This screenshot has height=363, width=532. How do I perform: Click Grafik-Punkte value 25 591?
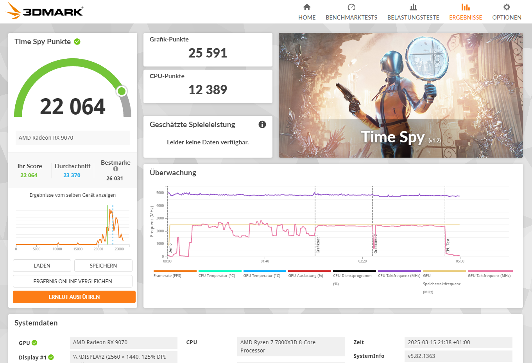[208, 53]
